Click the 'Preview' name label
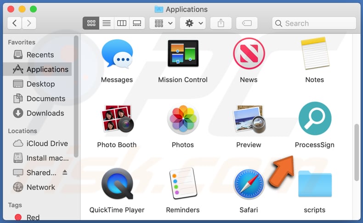The image size is (363, 223). click(x=249, y=145)
